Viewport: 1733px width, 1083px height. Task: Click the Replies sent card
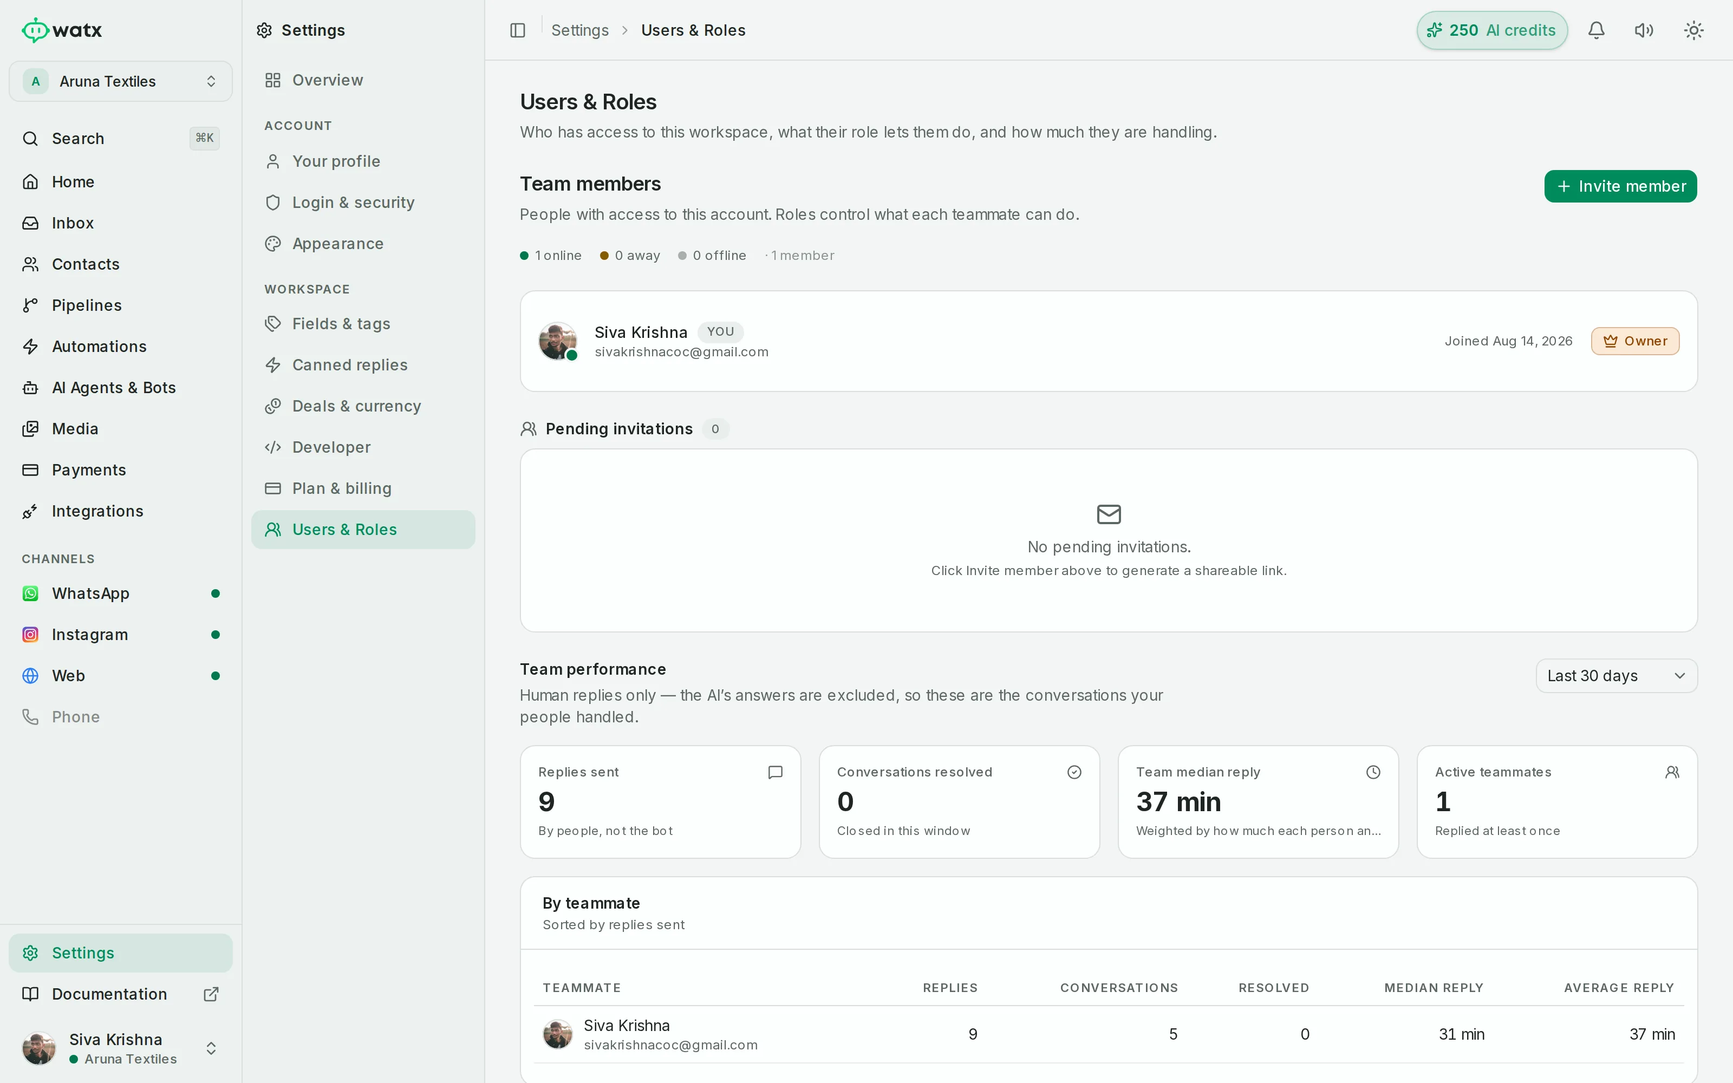(660, 802)
